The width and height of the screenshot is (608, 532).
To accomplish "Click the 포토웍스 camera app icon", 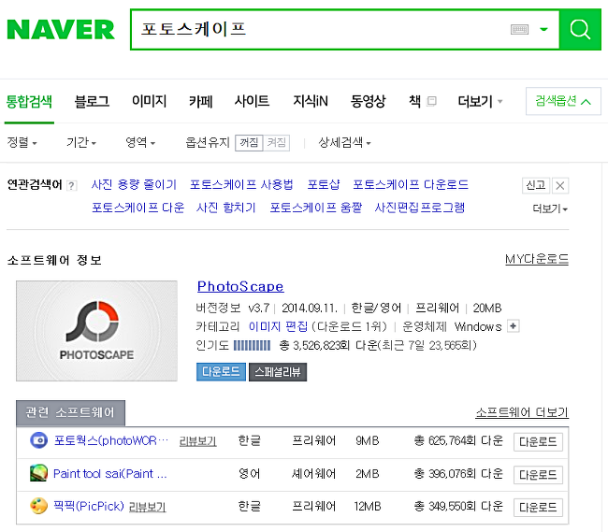I will coord(38,440).
